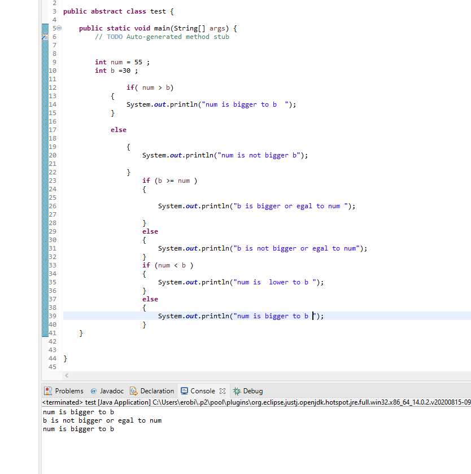Place cursor on 'int b =30 ;'
Viewport: 471px width, 474px height.
pos(116,71)
